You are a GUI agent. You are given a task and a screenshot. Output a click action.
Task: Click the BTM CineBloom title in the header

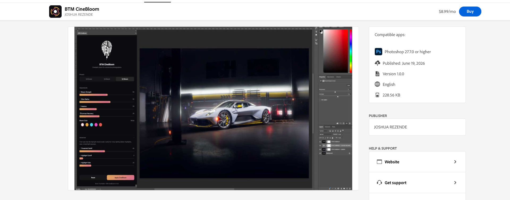pyautogui.click(x=82, y=9)
